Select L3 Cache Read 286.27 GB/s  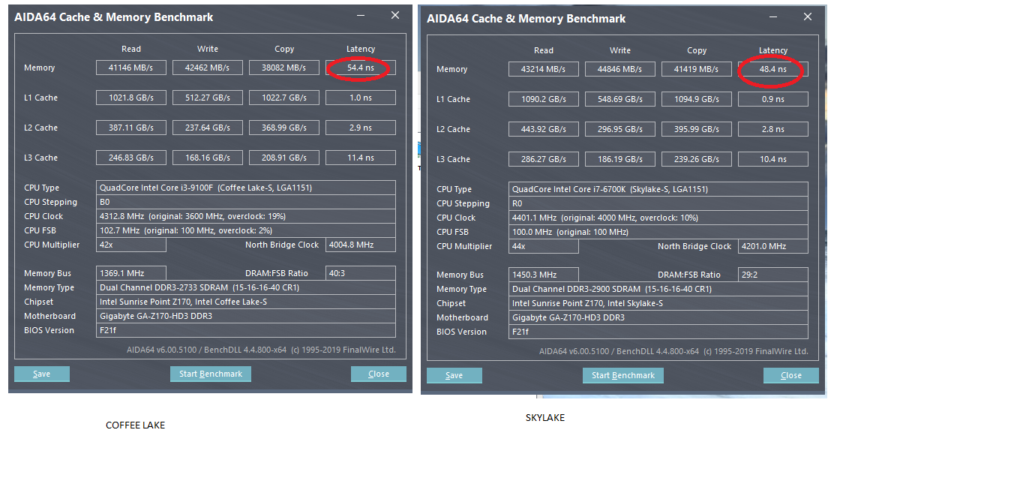click(x=544, y=159)
